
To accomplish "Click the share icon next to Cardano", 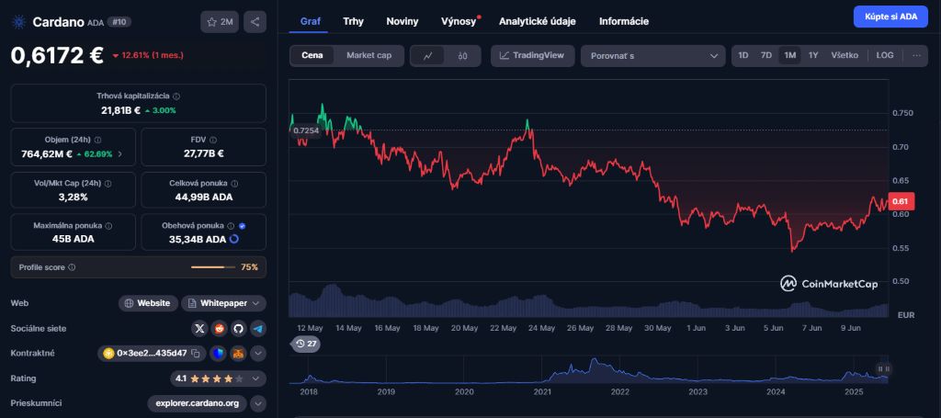I will pos(255,21).
